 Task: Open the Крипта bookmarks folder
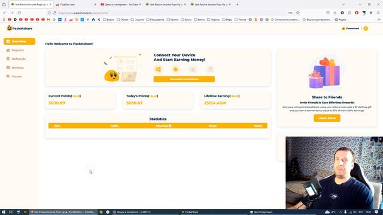click(173, 20)
